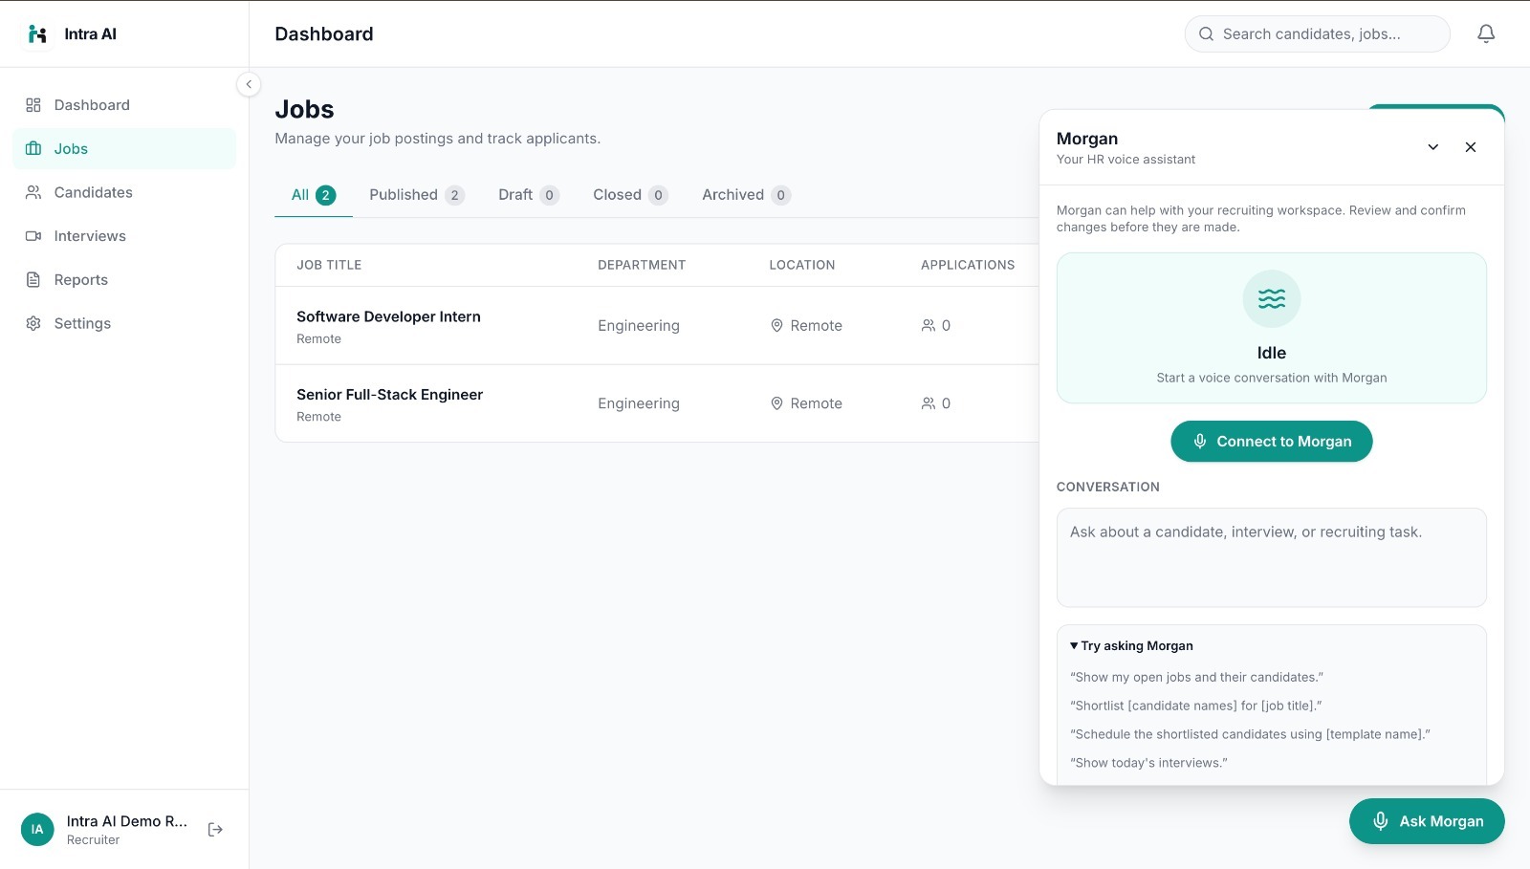Open the Software Developer Intern job
The height and width of the screenshot is (869, 1530).
[x=388, y=317]
